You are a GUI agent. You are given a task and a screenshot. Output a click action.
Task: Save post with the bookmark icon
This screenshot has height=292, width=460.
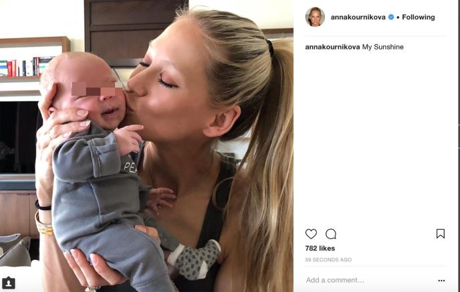(441, 234)
